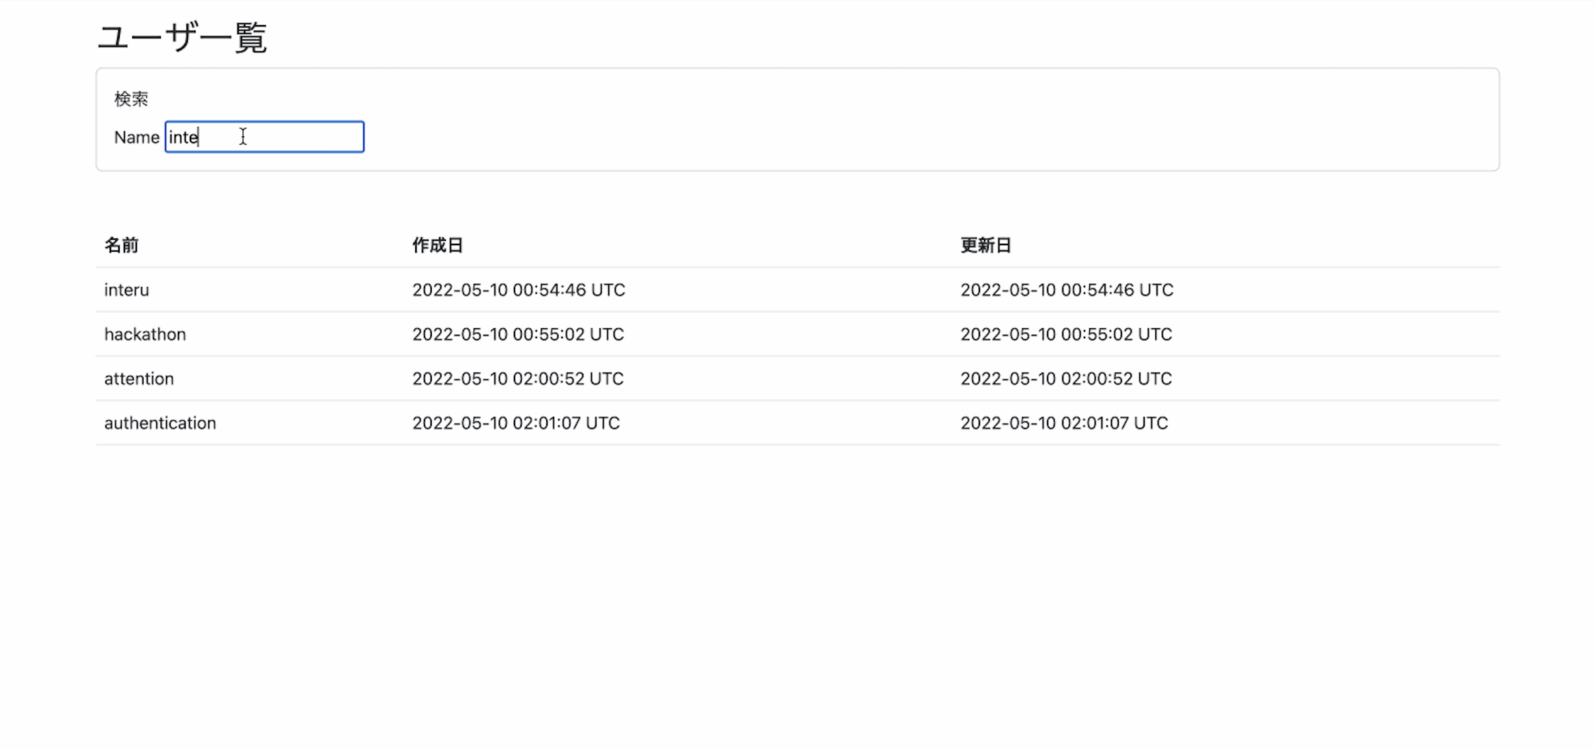Click authentication's updated date cell
Viewport: 1595px width, 749px height.
click(1064, 423)
